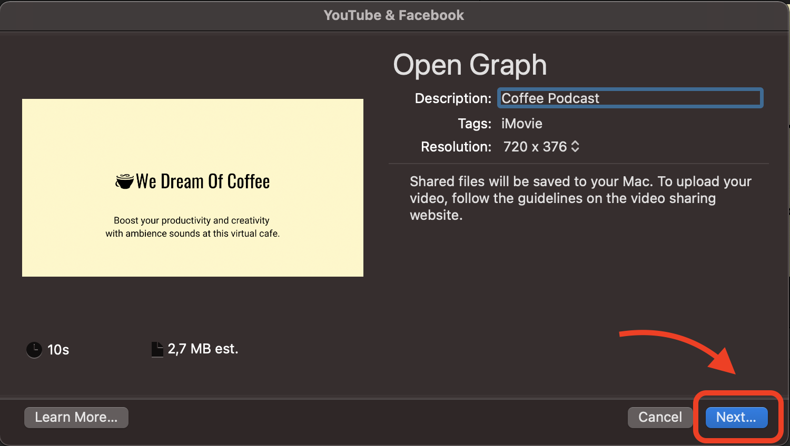Click the We Dream Of Coffee video thumbnail
This screenshot has height=446, width=790.
point(192,187)
